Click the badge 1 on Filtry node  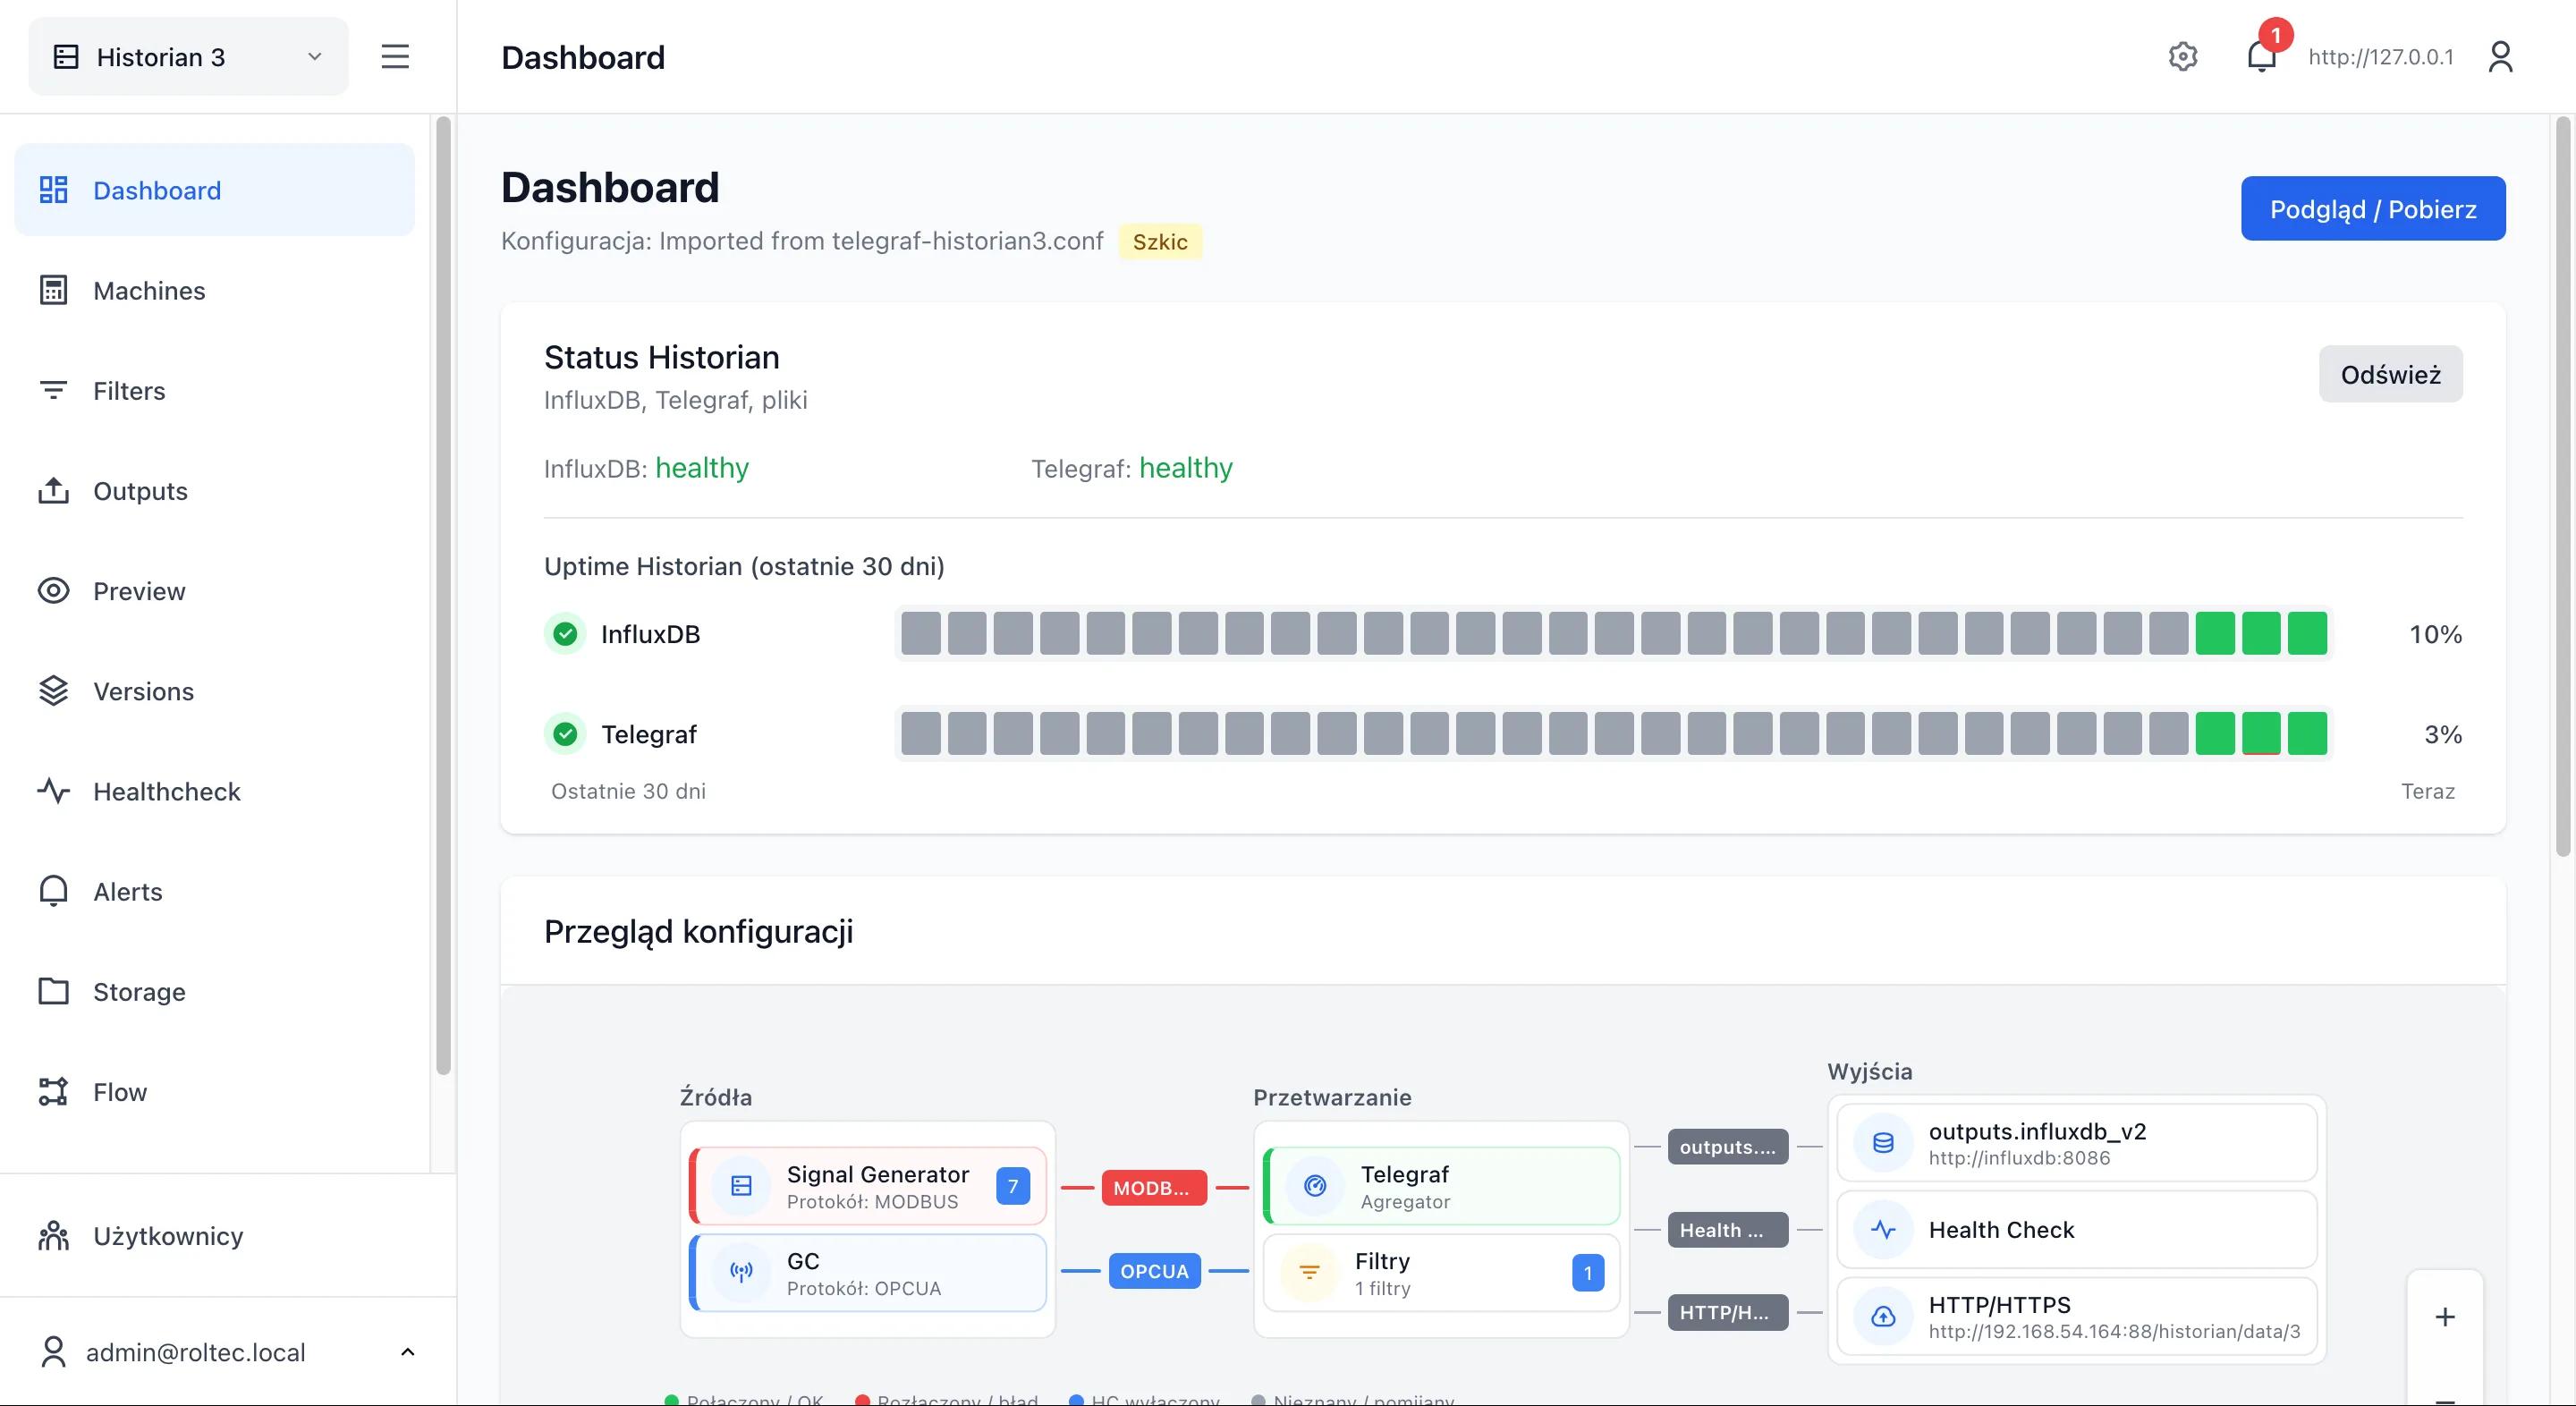[x=1587, y=1273]
